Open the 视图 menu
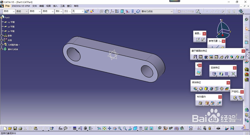 tap(48, 6)
